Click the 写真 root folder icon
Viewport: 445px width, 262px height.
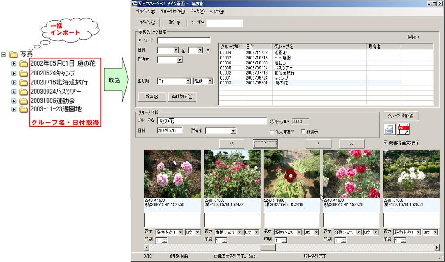point(13,54)
